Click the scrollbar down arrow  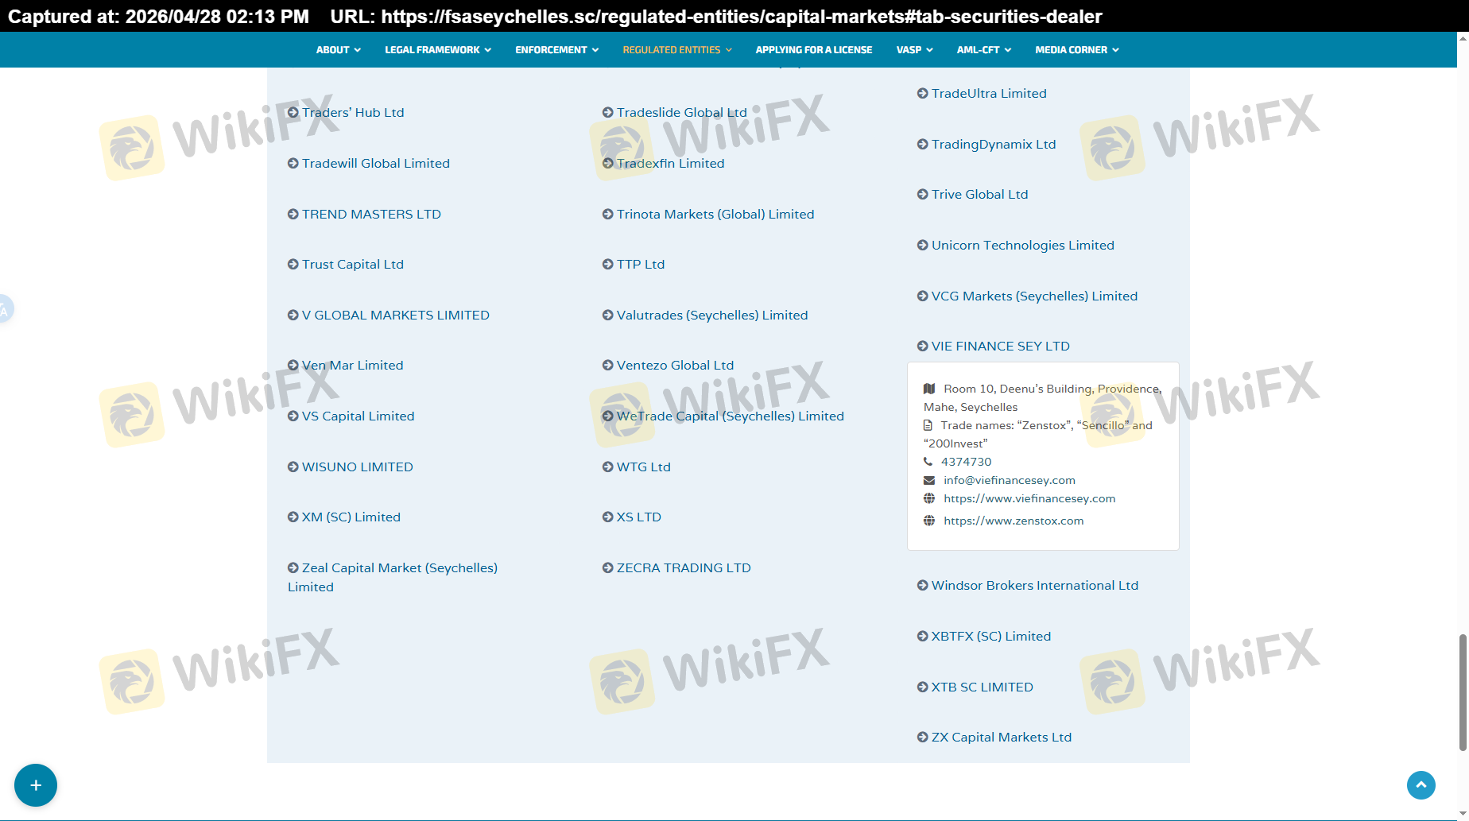(1463, 815)
